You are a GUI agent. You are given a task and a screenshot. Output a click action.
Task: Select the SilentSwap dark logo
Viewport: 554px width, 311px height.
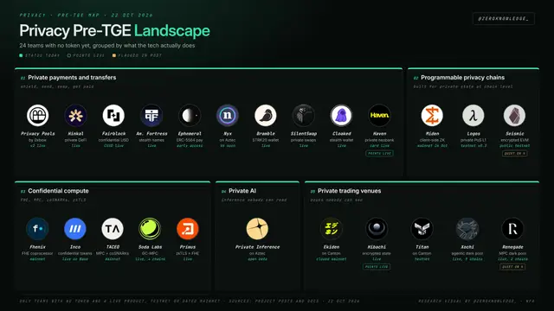304,115
